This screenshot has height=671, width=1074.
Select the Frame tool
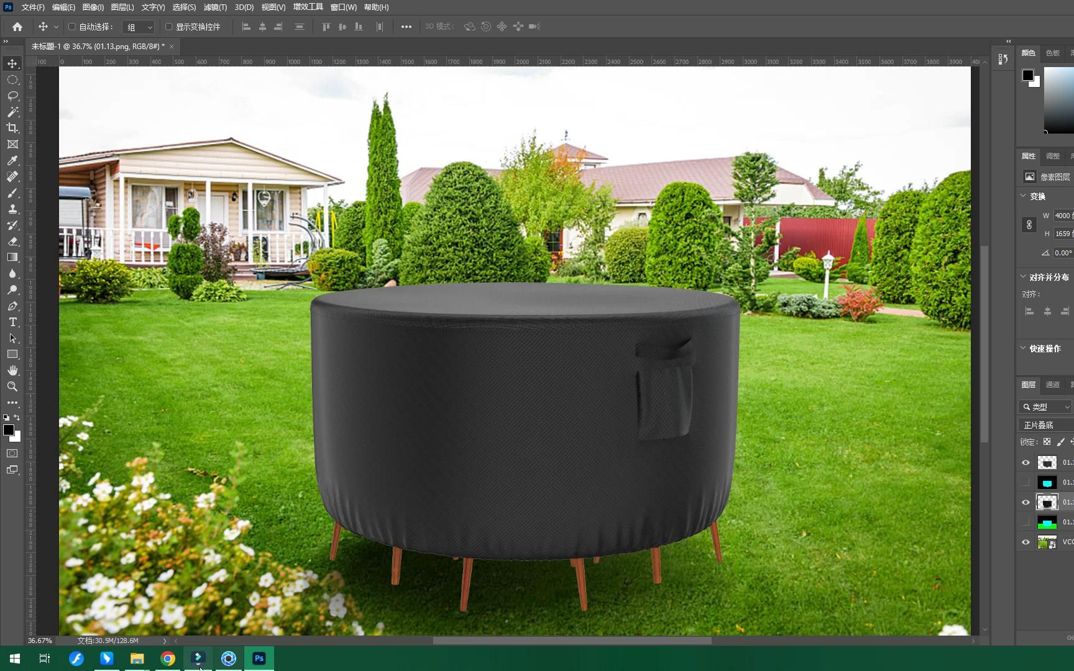pyautogui.click(x=12, y=144)
